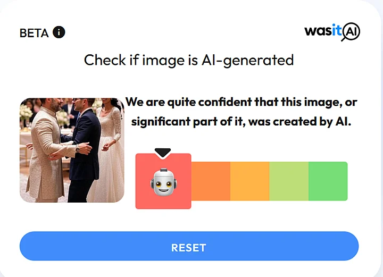Click the BETA info icon

click(59, 32)
